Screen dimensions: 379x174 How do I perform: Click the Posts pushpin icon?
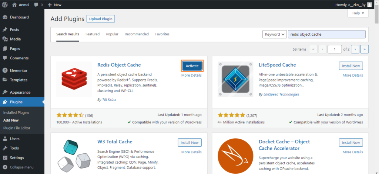[5, 29]
